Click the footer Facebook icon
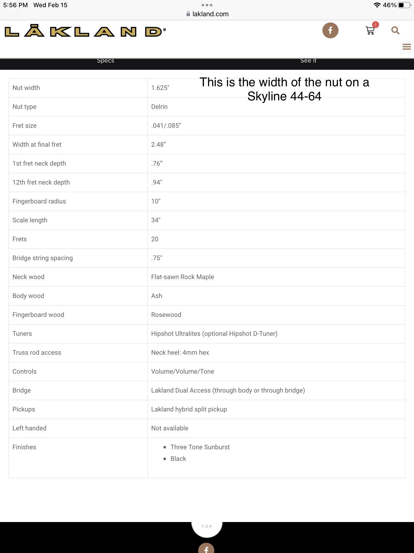414x553 pixels. [206, 548]
